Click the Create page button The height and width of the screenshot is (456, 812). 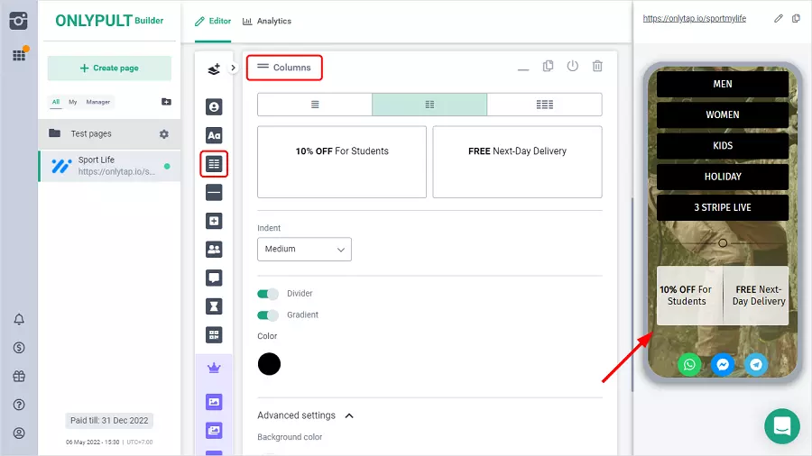[x=109, y=68]
